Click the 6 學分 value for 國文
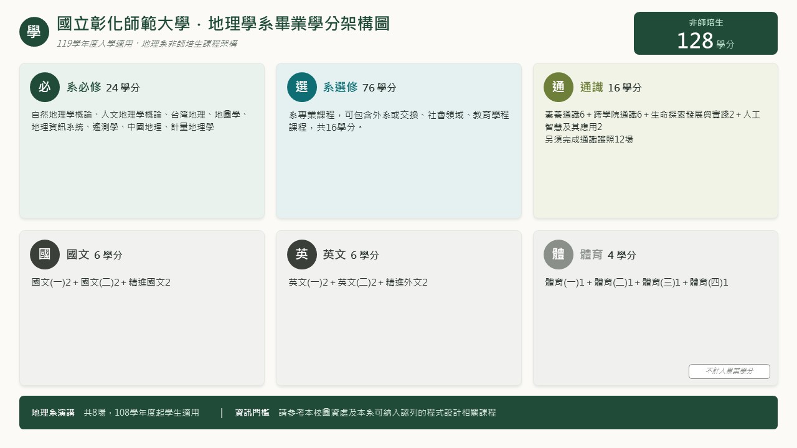This screenshot has width=797, height=448. [x=108, y=255]
